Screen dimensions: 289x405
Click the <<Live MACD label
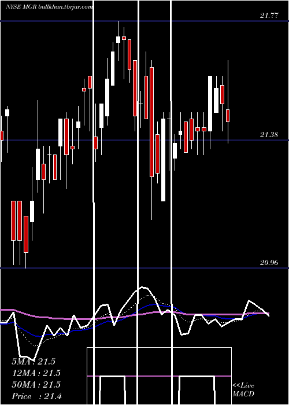tap(243, 389)
